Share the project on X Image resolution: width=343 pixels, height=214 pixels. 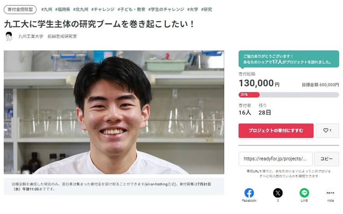278,193
